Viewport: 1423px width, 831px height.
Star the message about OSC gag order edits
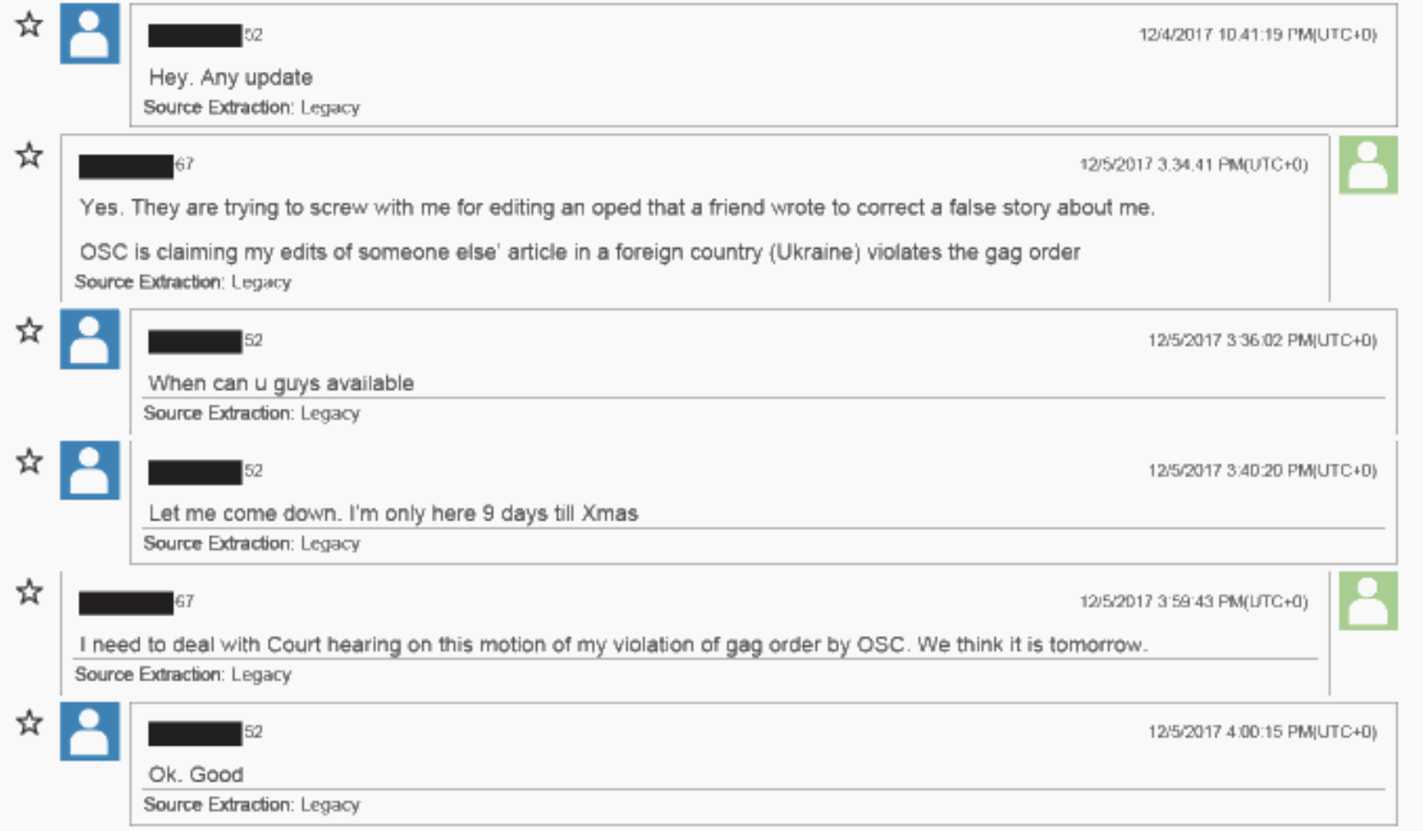point(29,155)
